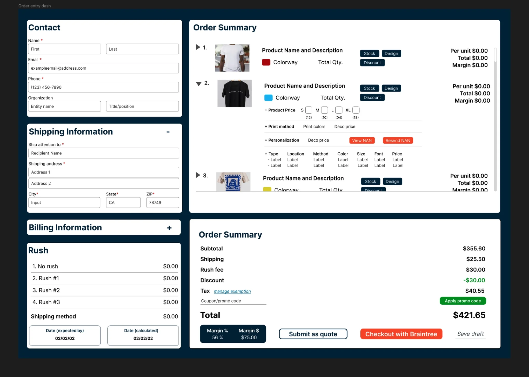The image size is (529, 377).
Task: Check the size M checkbox
Action: [x=324, y=110]
